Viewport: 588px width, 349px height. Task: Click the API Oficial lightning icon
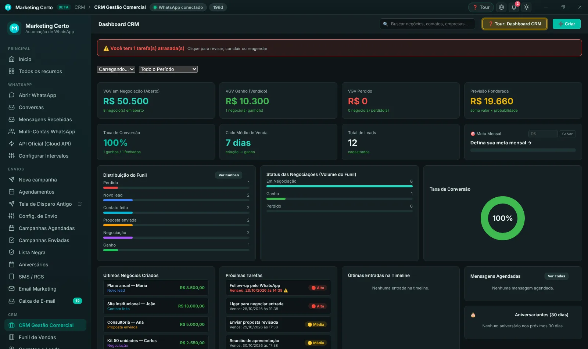coord(11,144)
